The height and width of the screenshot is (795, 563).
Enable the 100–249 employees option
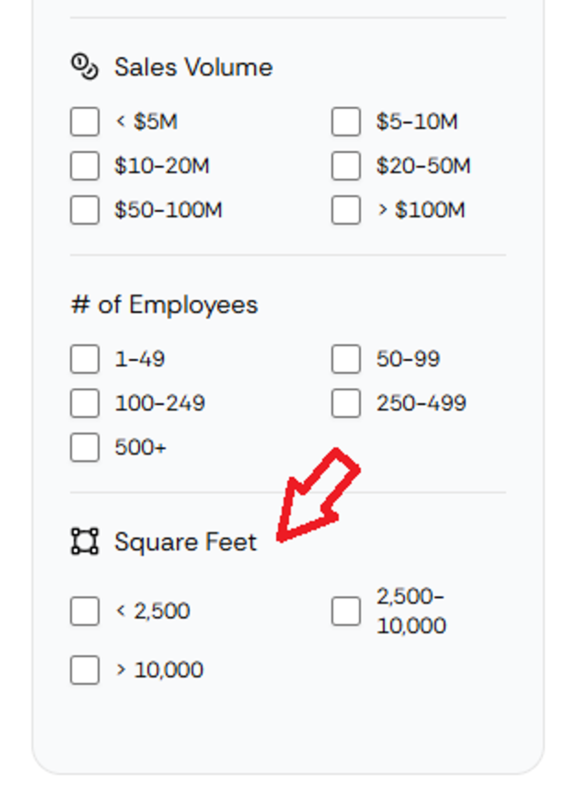[84, 403]
